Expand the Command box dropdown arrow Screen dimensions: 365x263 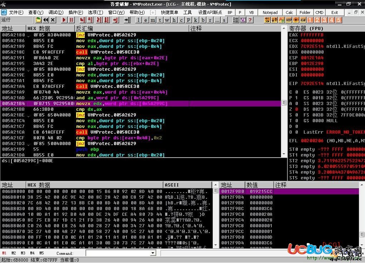click(153, 253)
